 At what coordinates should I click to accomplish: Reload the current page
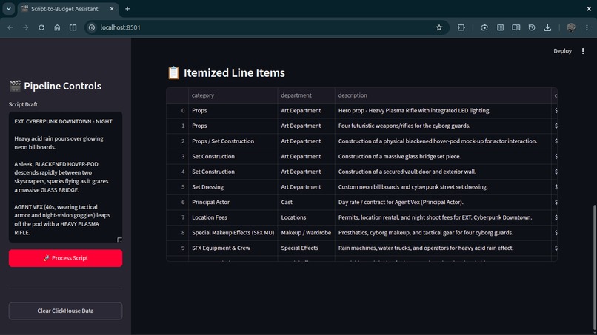pyautogui.click(x=41, y=27)
